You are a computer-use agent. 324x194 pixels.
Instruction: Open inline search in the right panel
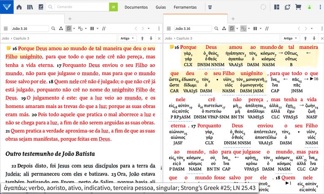click(x=216, y=29)
